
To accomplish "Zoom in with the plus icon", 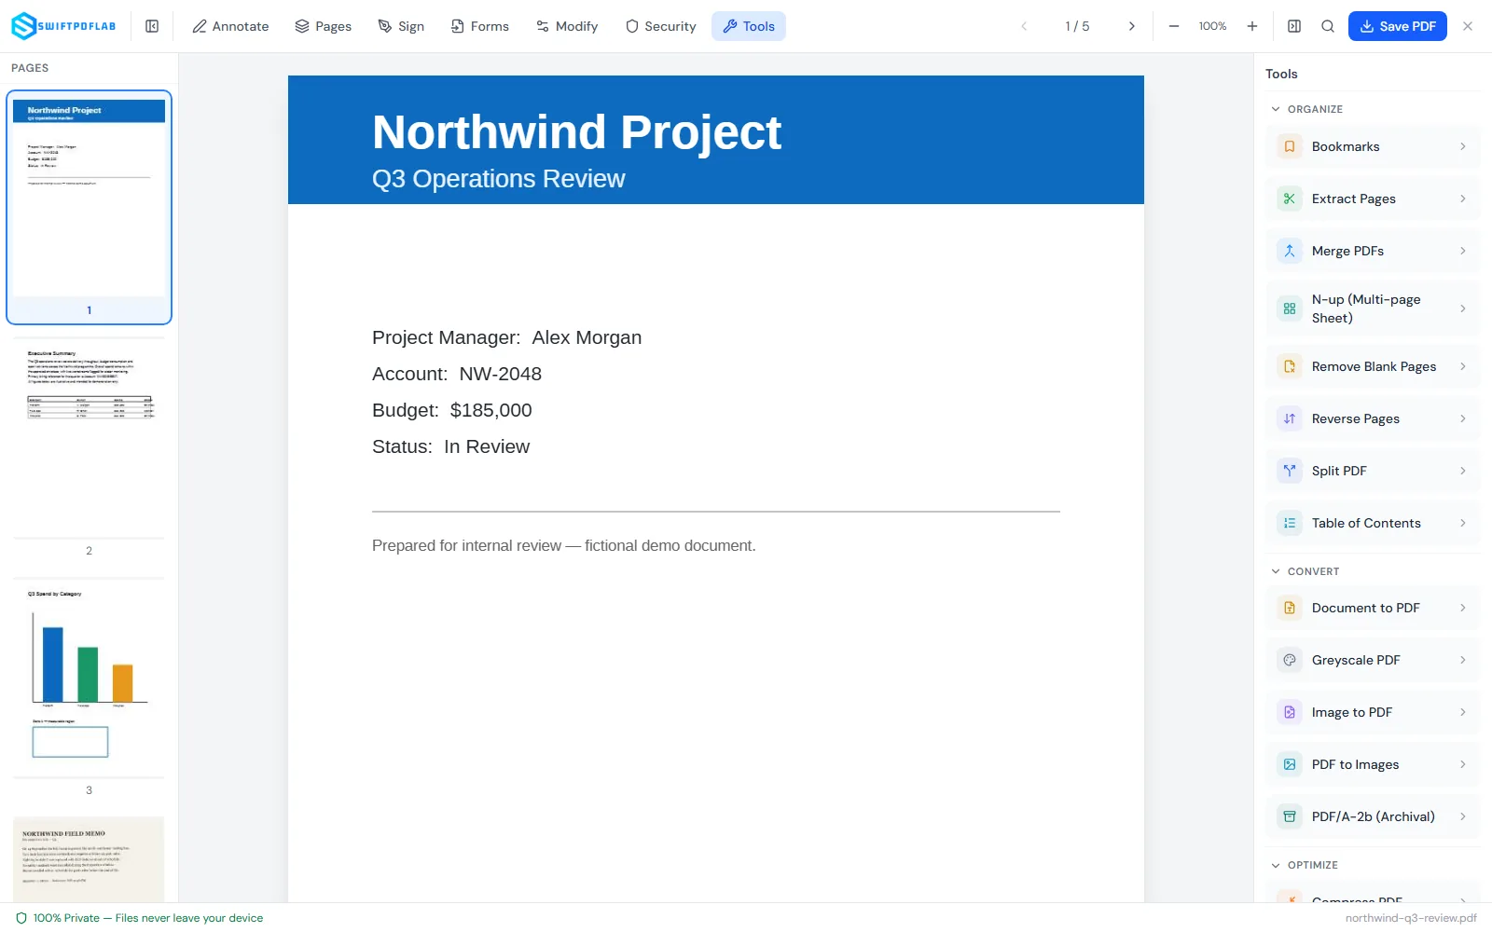I will click(1252, 26).
